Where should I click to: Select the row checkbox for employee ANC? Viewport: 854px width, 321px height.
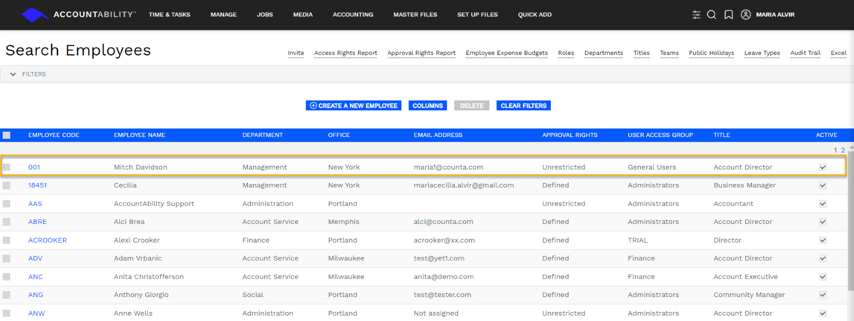coord(6,277)
